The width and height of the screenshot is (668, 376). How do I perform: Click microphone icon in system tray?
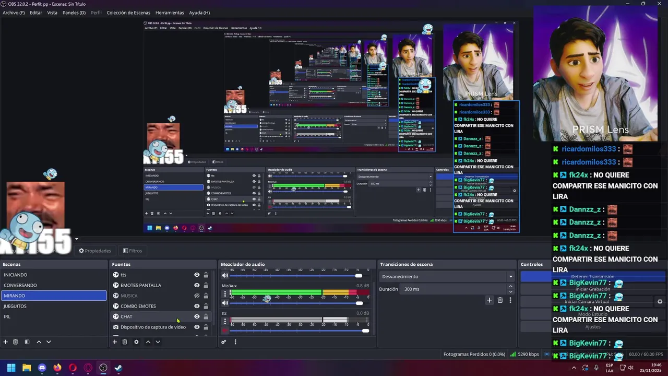pyautogui.click(x=596, y=368)
